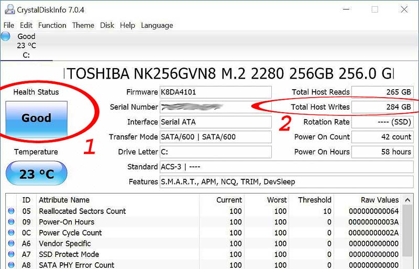
Task: Click ID cell 0C
Action: tap(26, 233)
